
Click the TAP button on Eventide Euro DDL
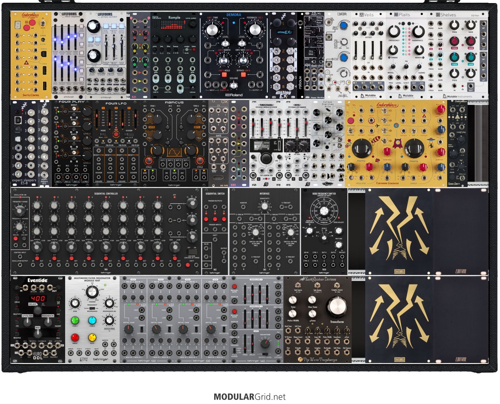(59, 298)
